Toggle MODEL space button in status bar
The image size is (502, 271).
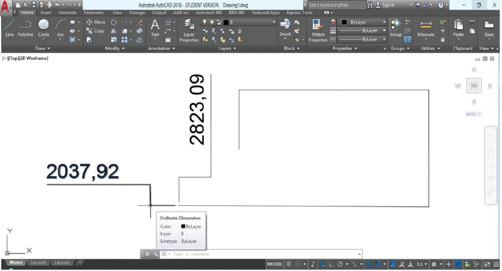(x=275, y=264)
